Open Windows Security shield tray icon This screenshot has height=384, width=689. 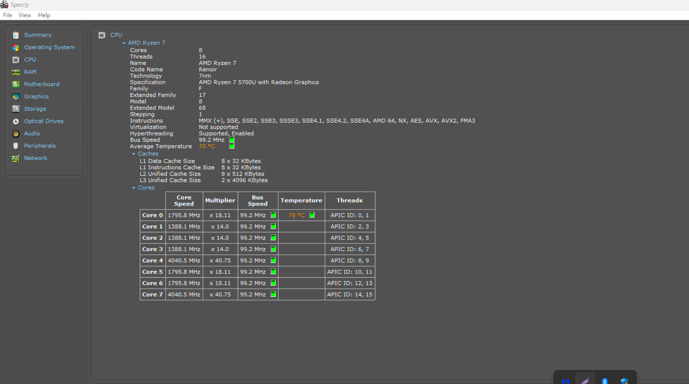(624, 381)
